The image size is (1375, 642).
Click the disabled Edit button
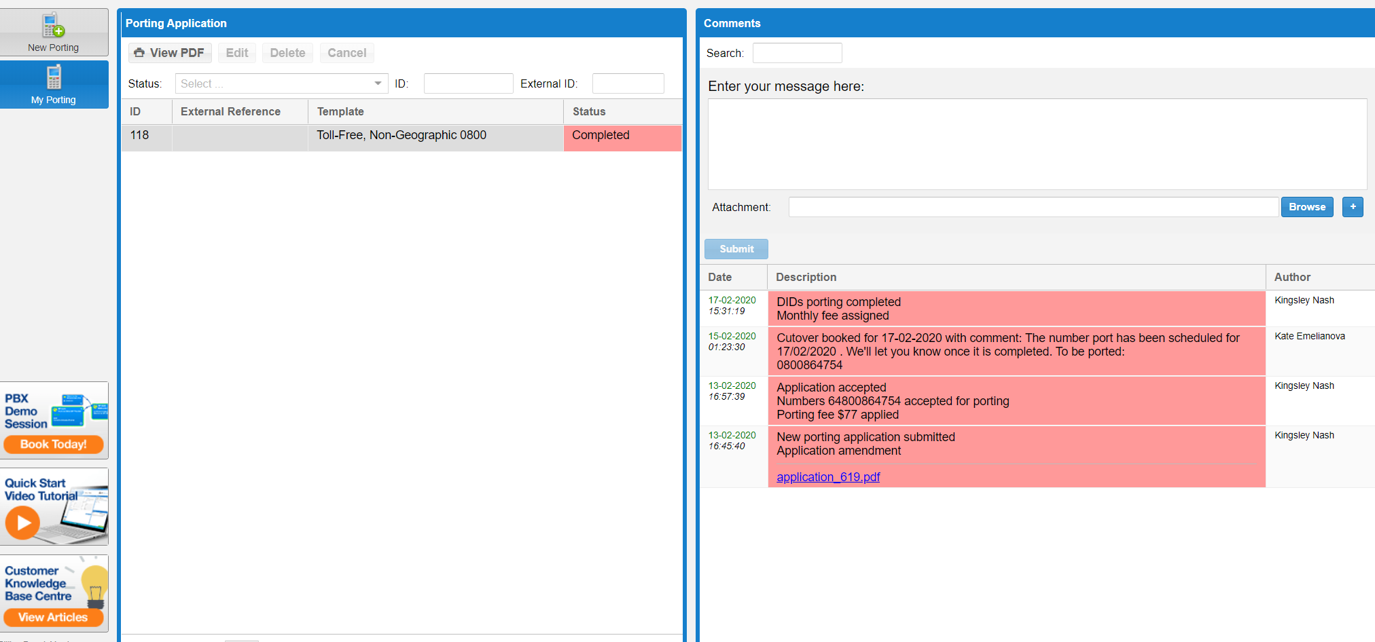tap(237, 53)
